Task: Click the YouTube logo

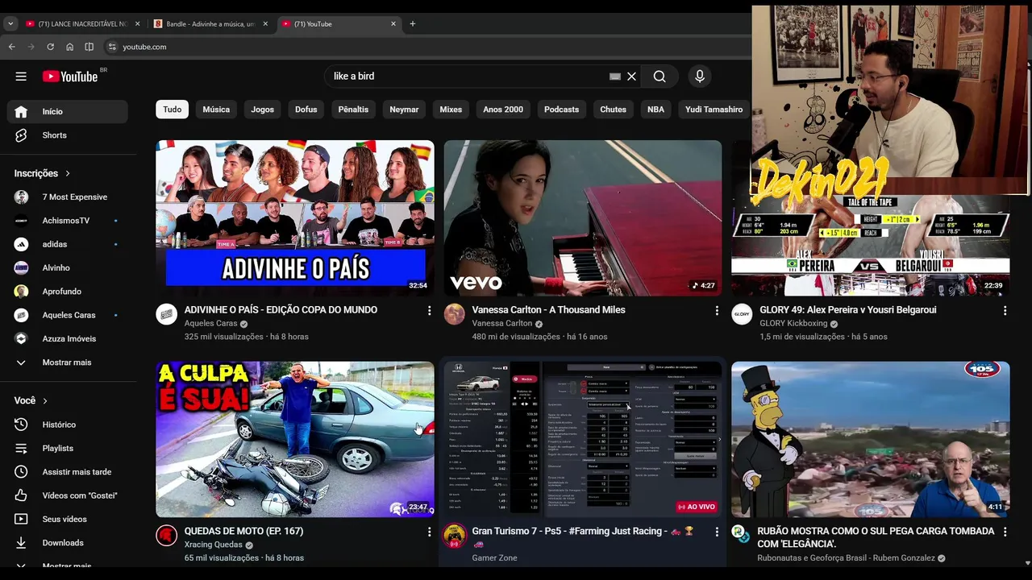Action: tap(70, 77)
